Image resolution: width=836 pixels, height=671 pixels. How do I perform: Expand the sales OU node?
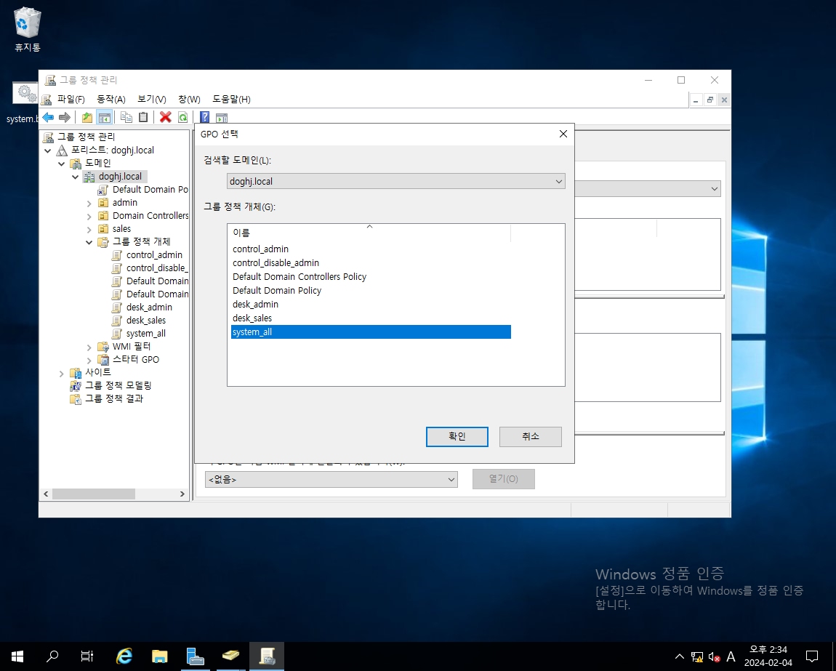click(89, 229)
